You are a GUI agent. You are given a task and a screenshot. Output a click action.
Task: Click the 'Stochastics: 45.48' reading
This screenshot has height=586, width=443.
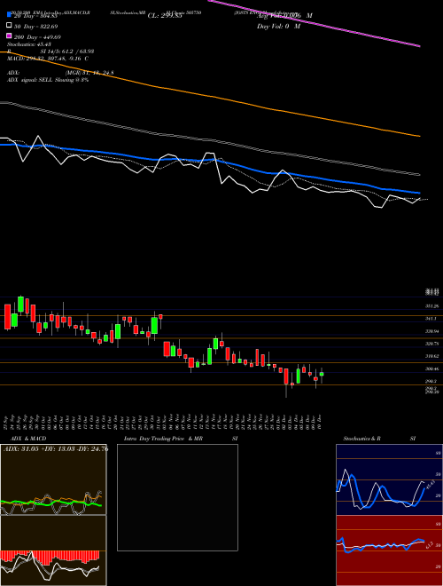(x=29, y=44)
